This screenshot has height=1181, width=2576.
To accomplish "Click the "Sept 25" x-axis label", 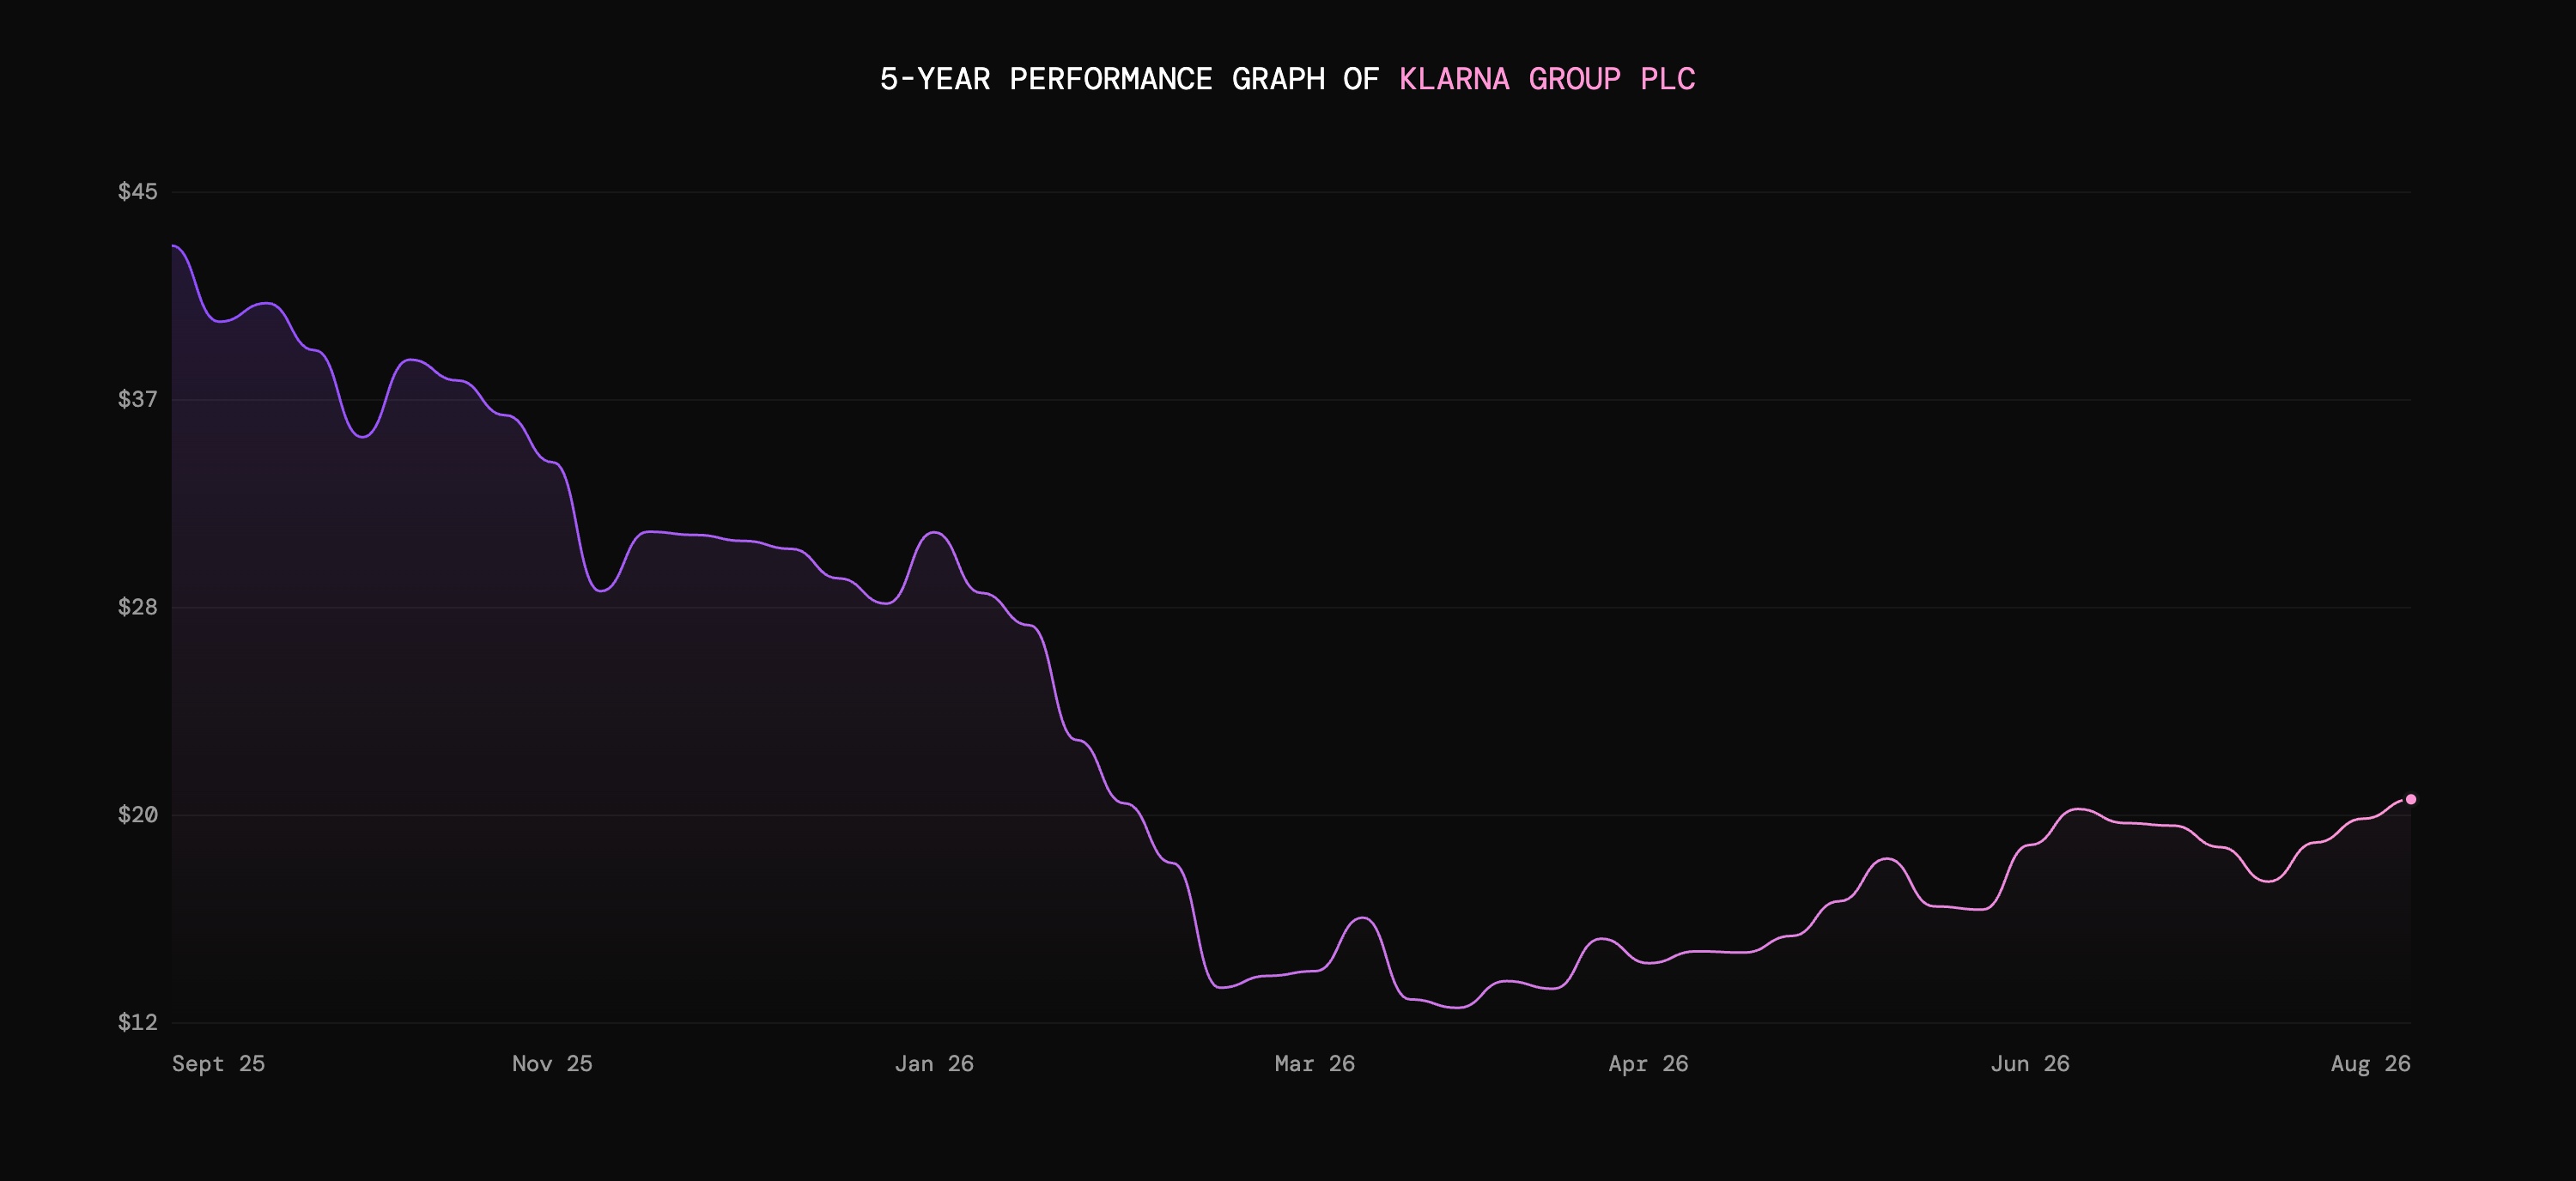I will click(218, 1063).
